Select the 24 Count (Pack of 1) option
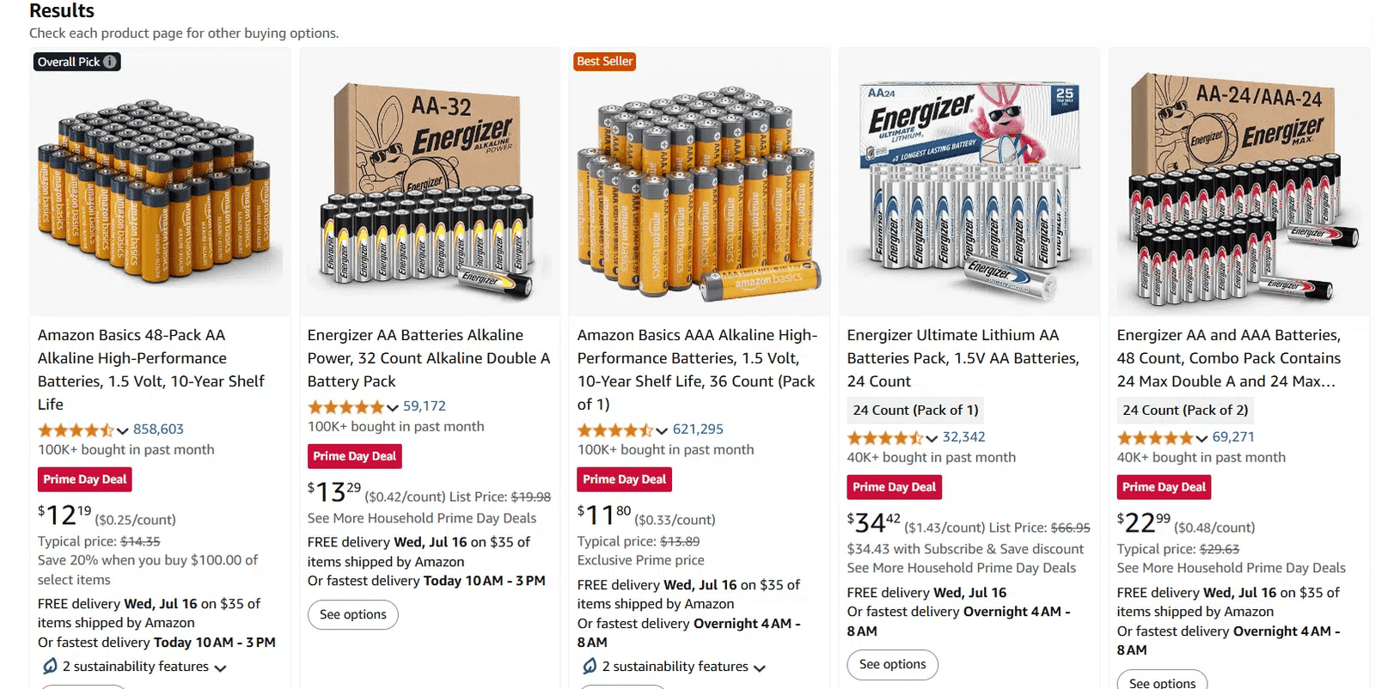The image size is (1375, 689). (915, 410)
